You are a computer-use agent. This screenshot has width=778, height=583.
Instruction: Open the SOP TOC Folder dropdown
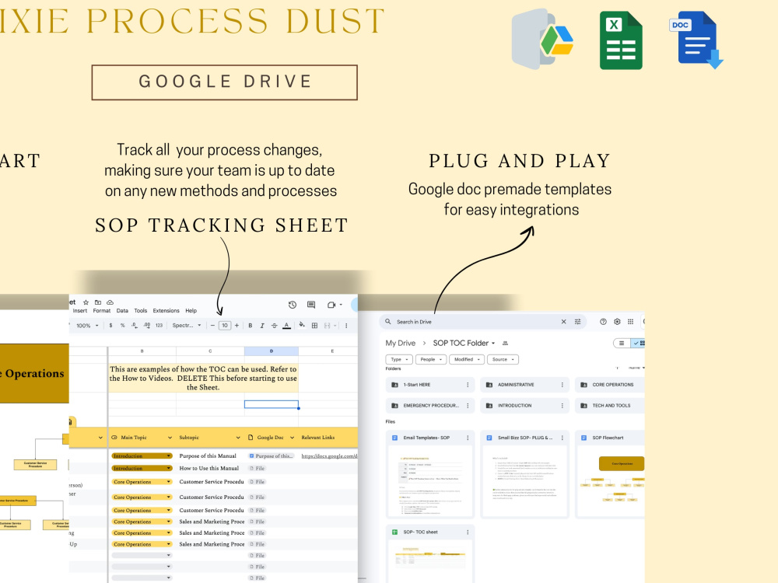(x=464, y=343)
